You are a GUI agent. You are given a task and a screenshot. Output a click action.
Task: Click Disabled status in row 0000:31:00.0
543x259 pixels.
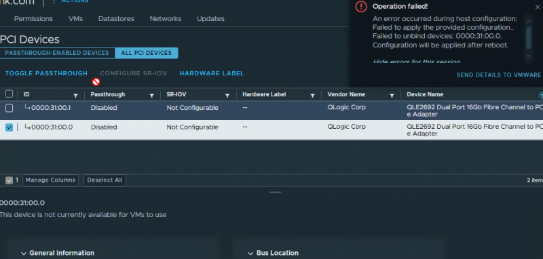click(104, 127)
